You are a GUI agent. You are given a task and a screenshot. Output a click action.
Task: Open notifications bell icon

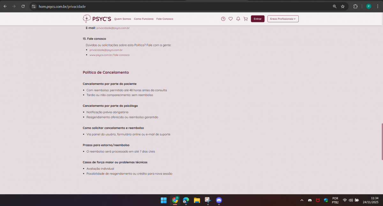238,19
